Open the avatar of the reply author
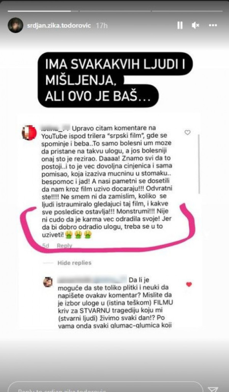The width and height of the screenshot is (229, 392). (48, 282)
